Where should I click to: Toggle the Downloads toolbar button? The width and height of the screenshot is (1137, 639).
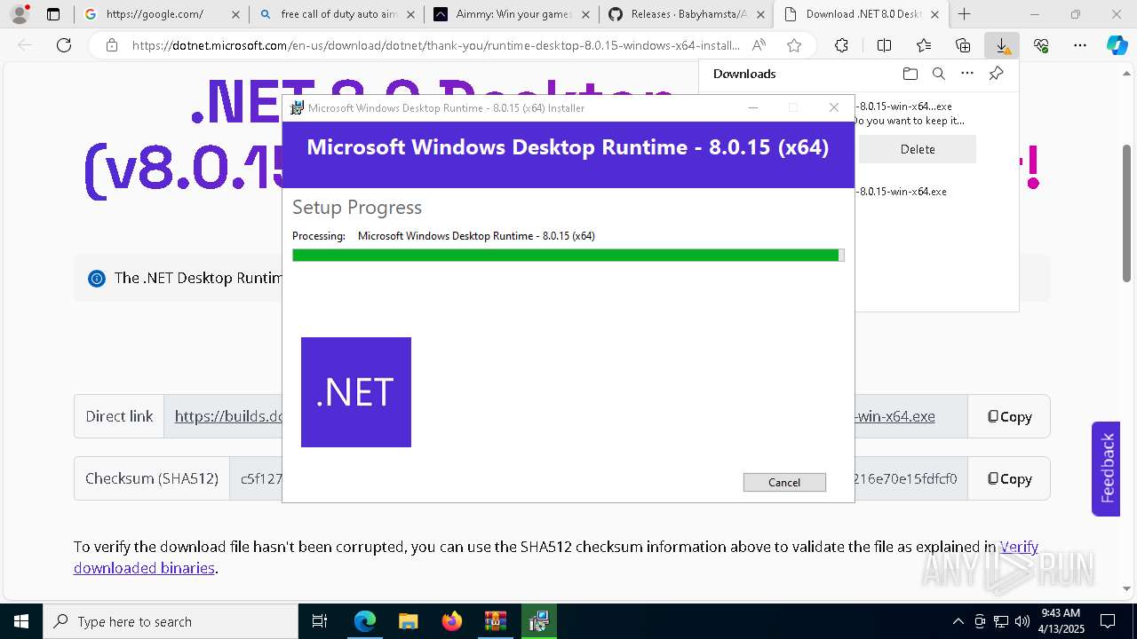[x=1002, y=45]
